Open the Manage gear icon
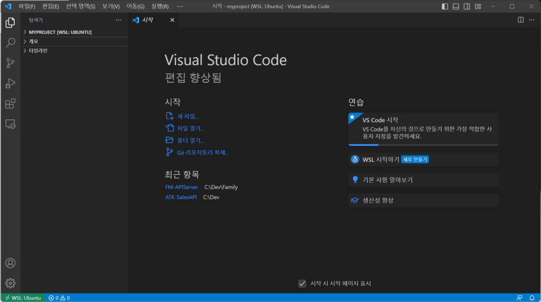Screen dimensions: 541x302 point(11,283)
